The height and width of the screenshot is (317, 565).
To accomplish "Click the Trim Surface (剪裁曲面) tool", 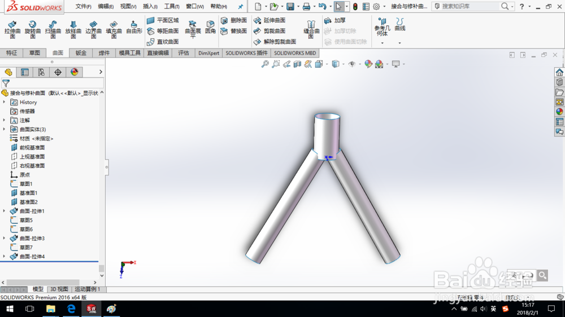I will (x=270, y=31).
